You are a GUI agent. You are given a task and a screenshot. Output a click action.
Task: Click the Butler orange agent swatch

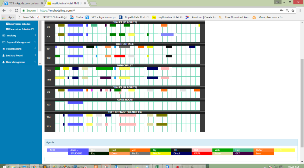264,150
